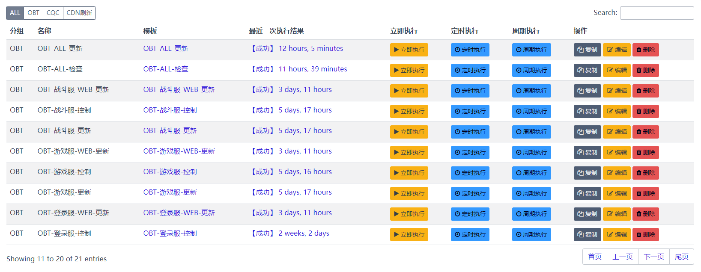The height and width of the screenshot is (272, 701).
Task: Click 定时执行 for OBT-ALL-检查 row
Action: (x=470, y=70)
